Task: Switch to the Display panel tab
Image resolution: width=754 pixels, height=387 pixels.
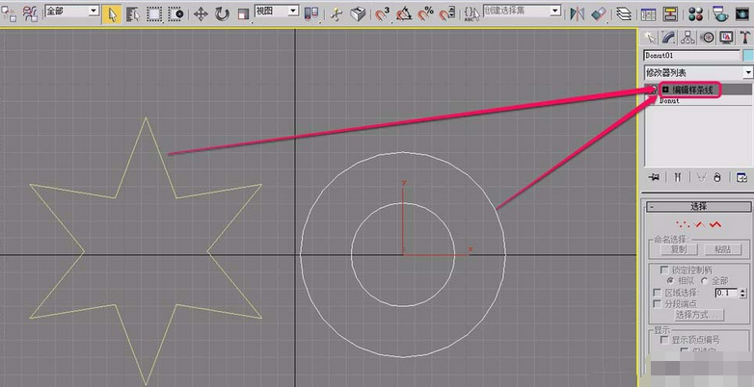Action: click(726, 38)
